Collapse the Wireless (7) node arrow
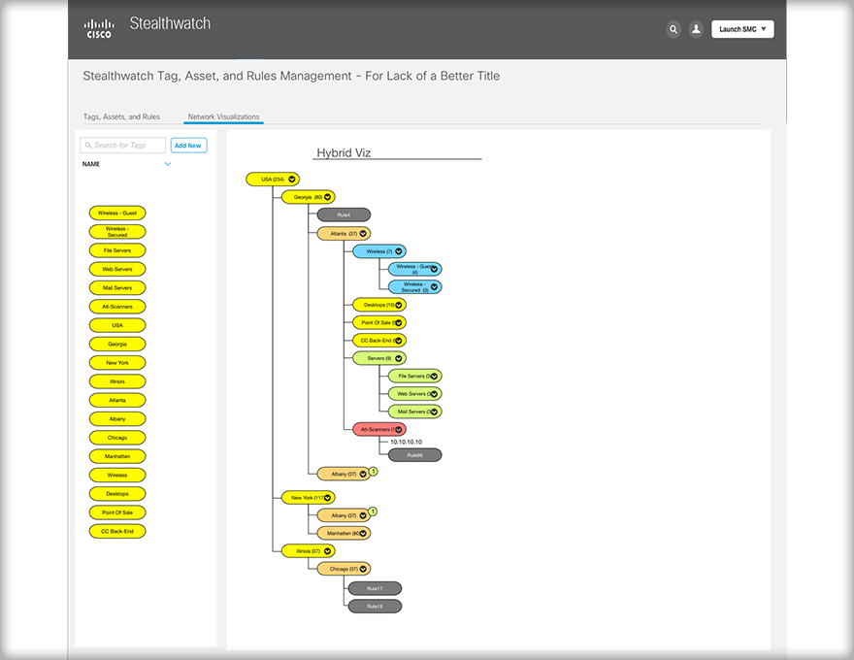 pyautogui.click(x=399, y=251)
